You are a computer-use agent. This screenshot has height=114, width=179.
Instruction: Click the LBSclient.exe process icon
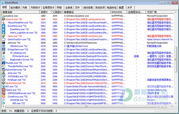[x=4, y=46]
